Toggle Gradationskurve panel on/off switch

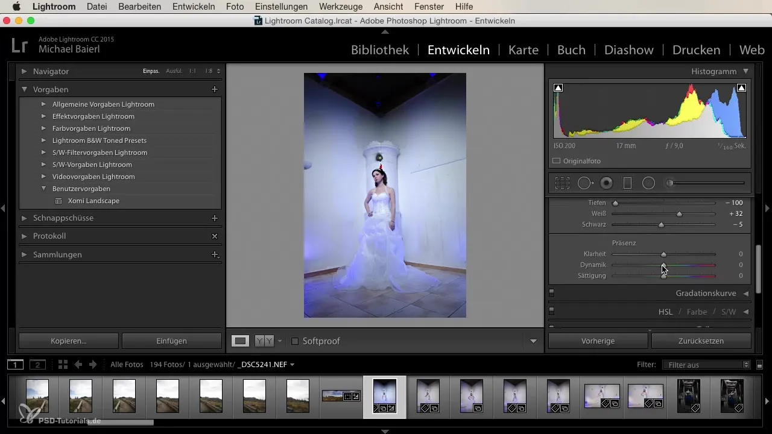pos(551,294)
